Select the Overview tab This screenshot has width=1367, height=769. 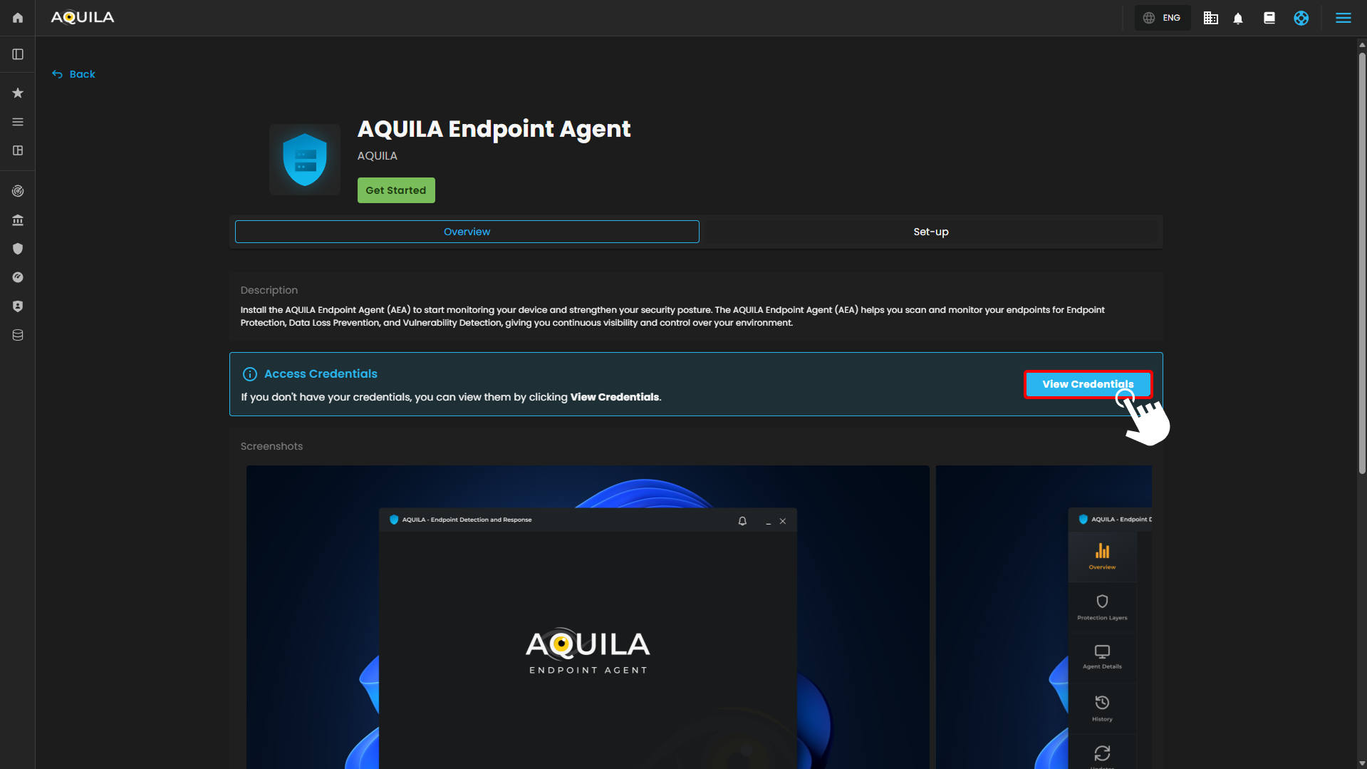pyautogui.click(x=467, y=232)
